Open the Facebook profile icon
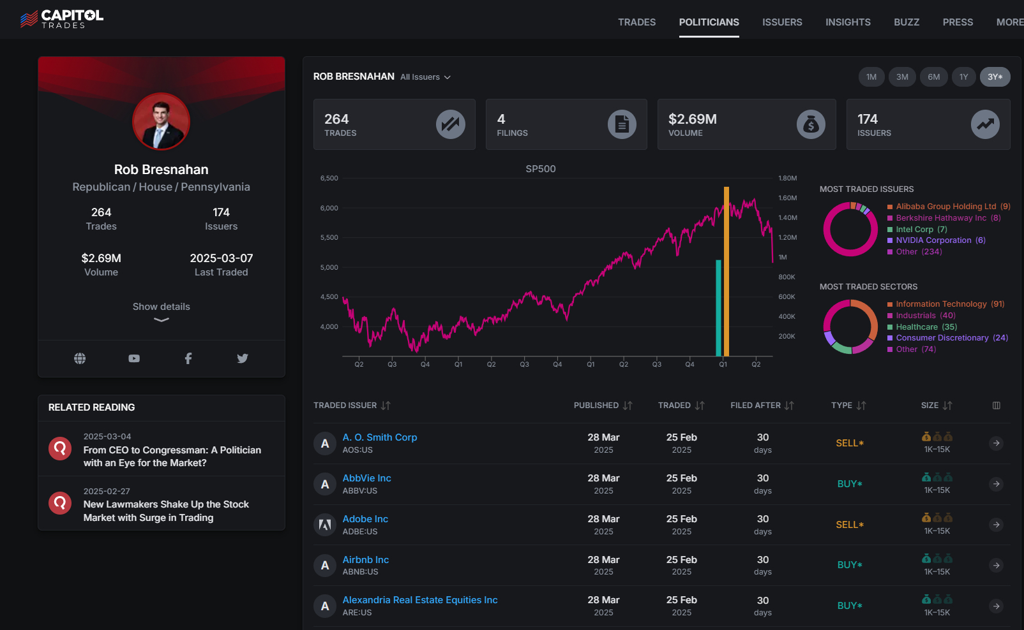 click(188, 358)
